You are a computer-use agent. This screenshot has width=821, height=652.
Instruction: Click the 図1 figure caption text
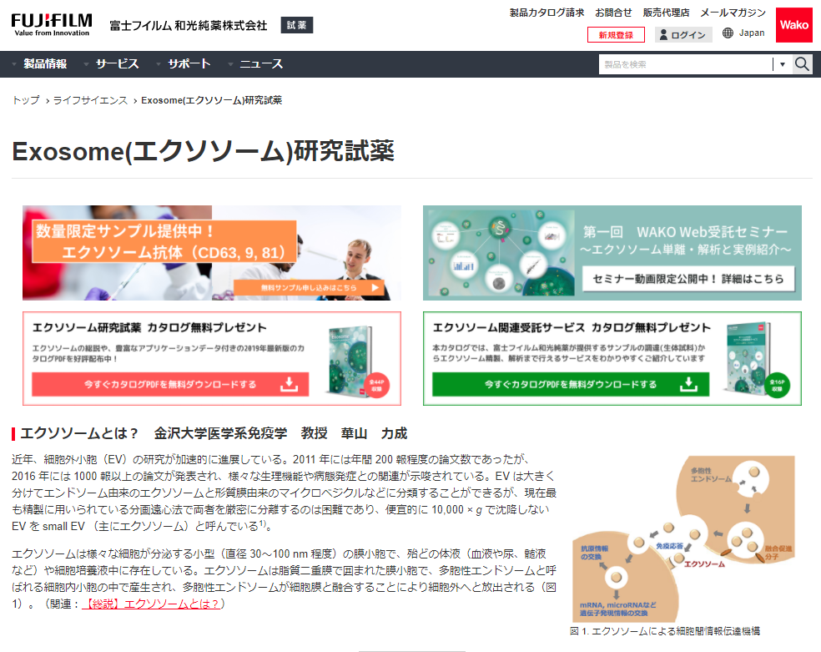664,631
